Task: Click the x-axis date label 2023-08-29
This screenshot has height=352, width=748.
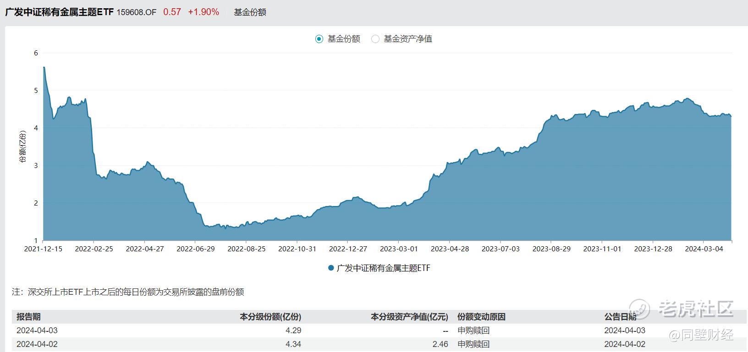Action: click(x=552, y=249)
